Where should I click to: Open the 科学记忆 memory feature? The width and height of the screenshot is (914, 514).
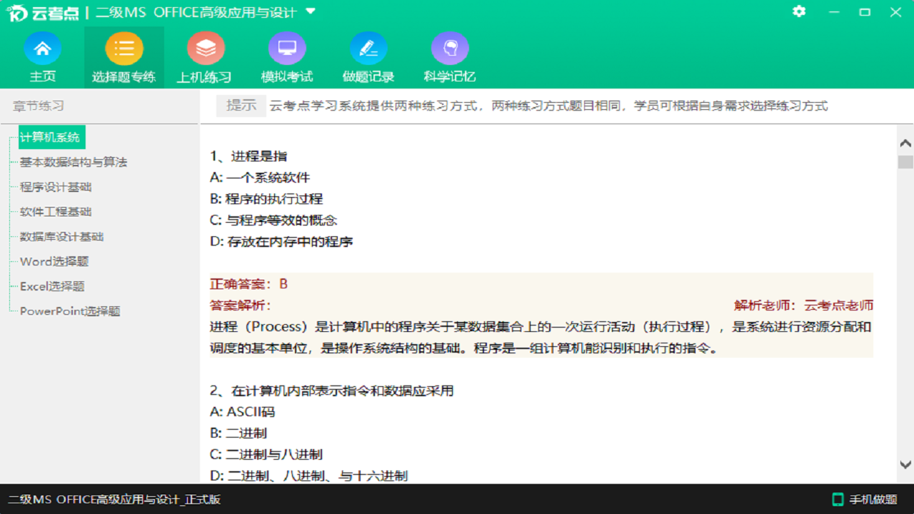(x=449, y=57)
